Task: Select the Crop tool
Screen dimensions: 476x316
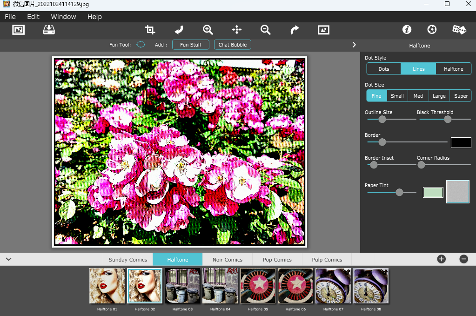Action: click(x=150, y=30)
